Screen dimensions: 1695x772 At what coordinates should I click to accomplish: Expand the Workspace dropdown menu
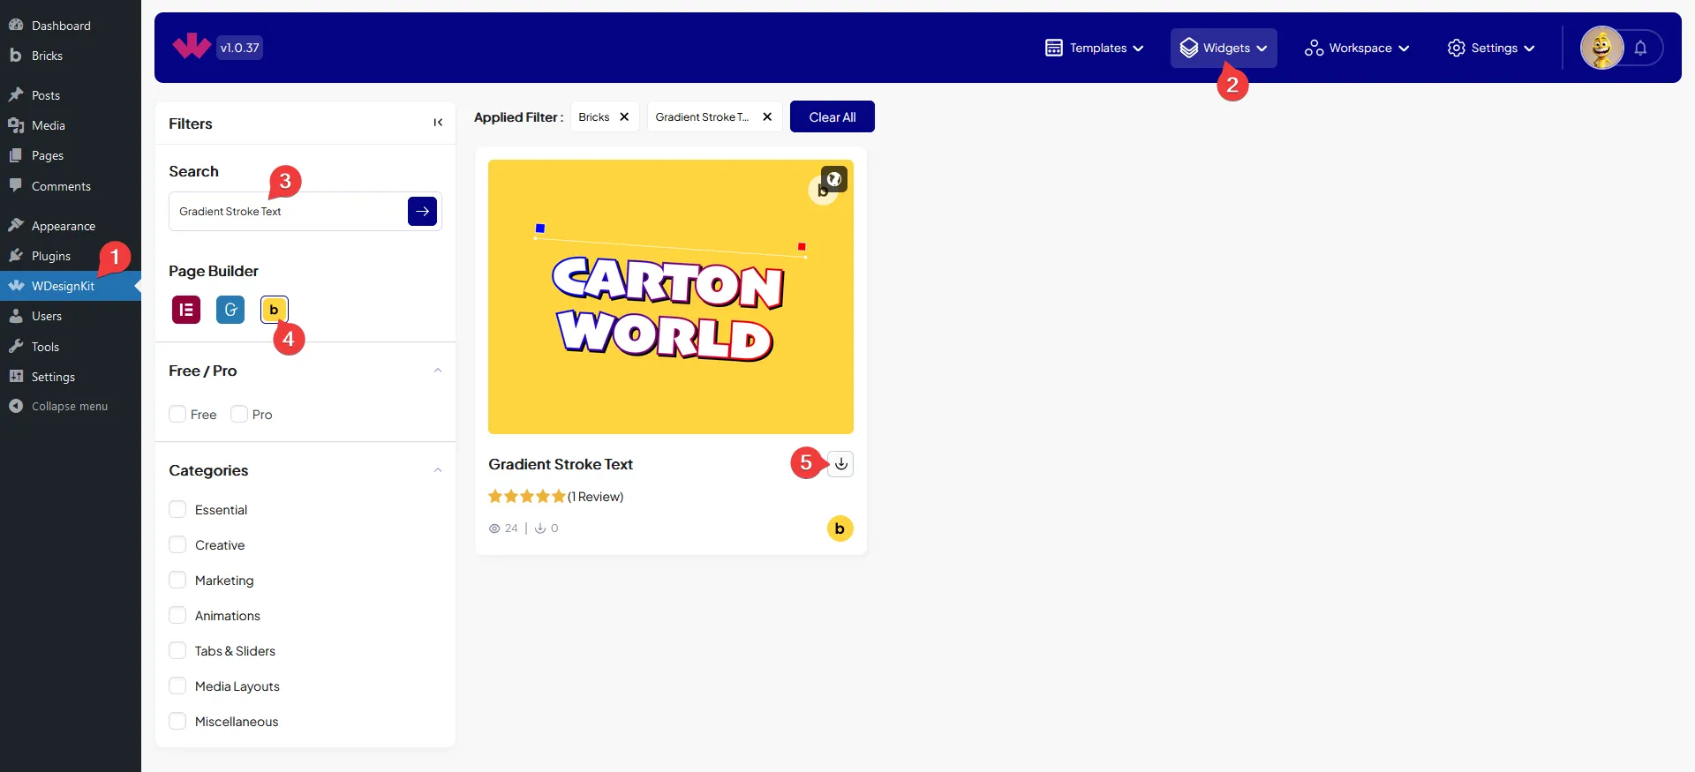[x=1357, y=49]
